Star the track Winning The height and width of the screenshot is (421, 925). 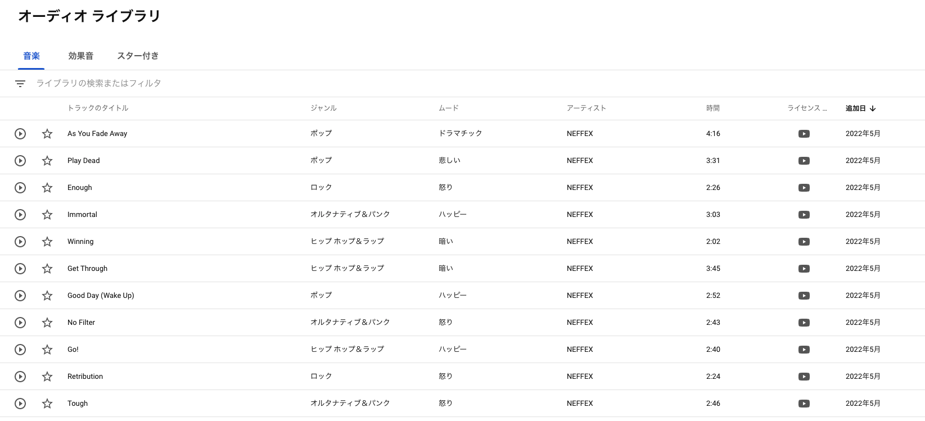point(47,242)
